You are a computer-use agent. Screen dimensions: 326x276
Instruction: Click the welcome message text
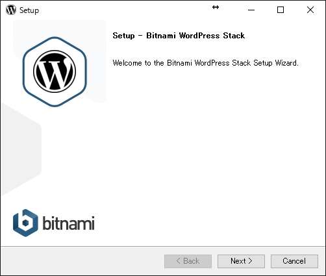tap(205, 63)
